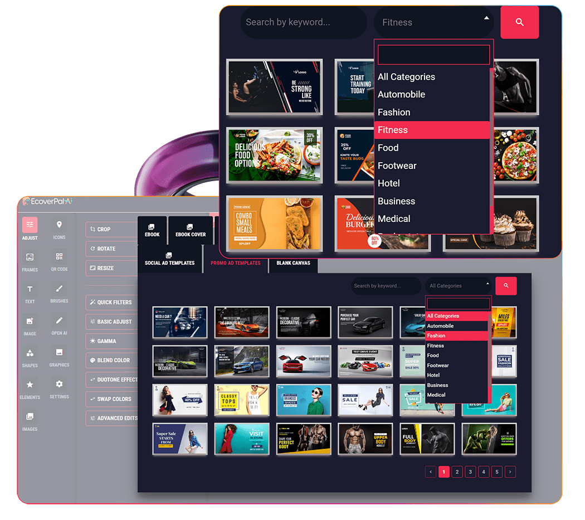Open the Settings gear in sidebar
585x520 pixels.
[x=59, y=388]
